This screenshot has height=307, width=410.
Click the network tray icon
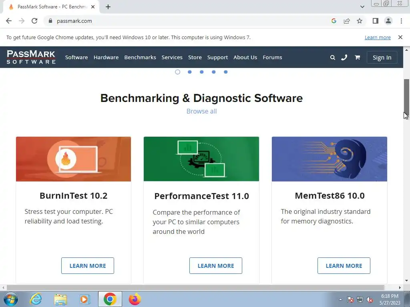click(x=360, y=300)
